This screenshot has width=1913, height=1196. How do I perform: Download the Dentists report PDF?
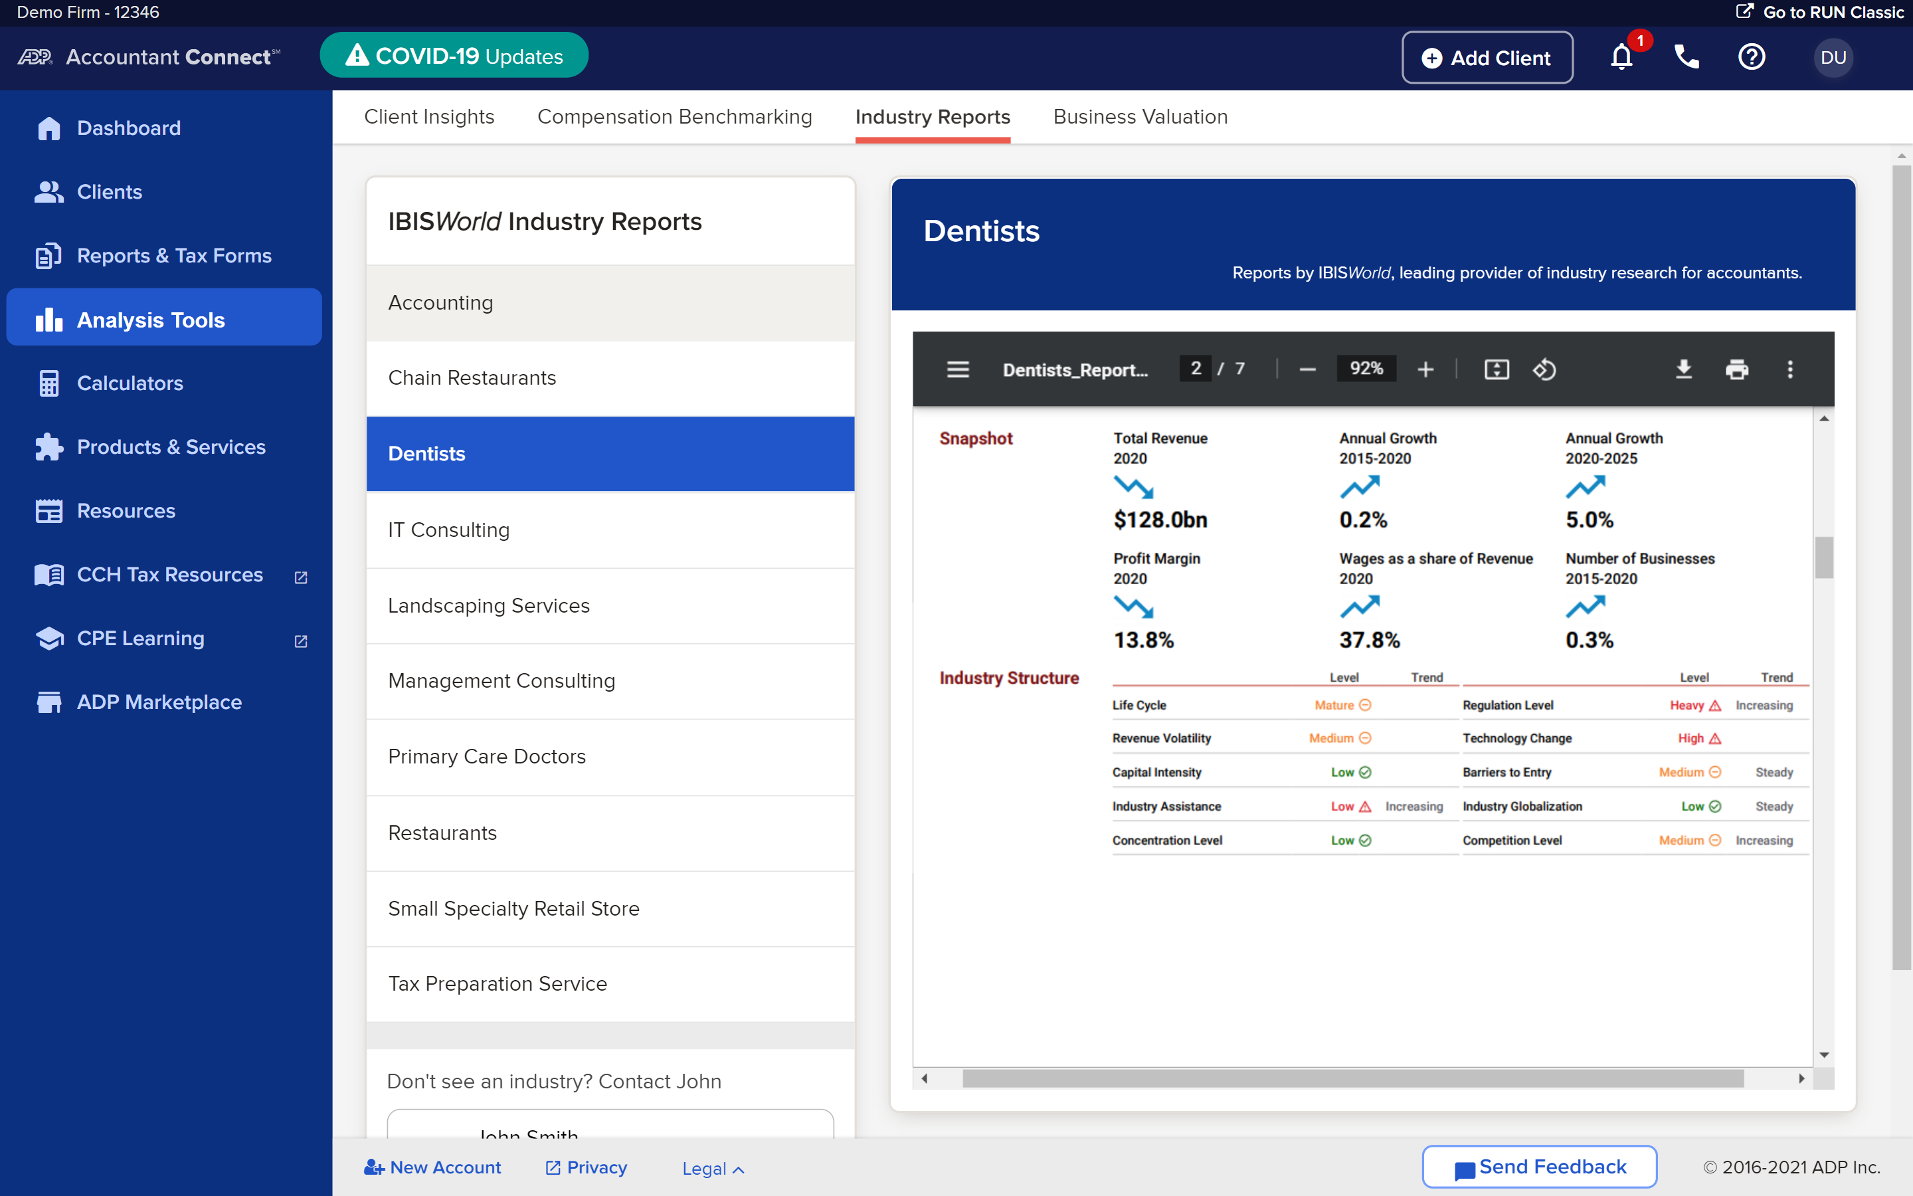(1684, 369)
